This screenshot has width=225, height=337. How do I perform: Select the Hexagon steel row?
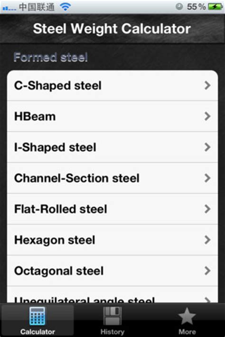[112, 240]
